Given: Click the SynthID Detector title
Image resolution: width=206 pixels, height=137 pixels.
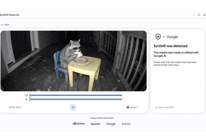Looking at the screenshot, I should point(9,15).
